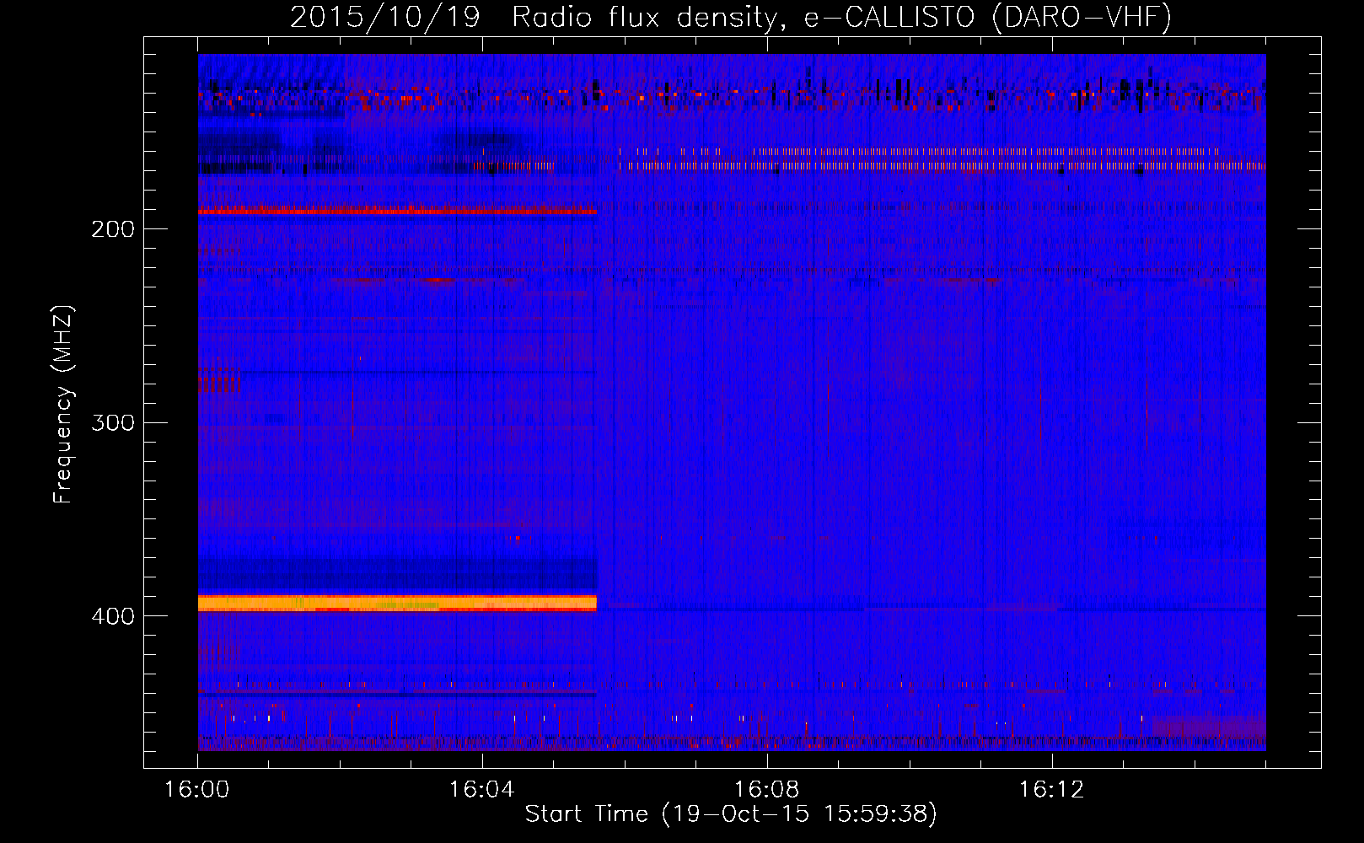Click the 16:04 time axis label
The height and width of the screenshot is (843, 1364).
click(482, 790)
